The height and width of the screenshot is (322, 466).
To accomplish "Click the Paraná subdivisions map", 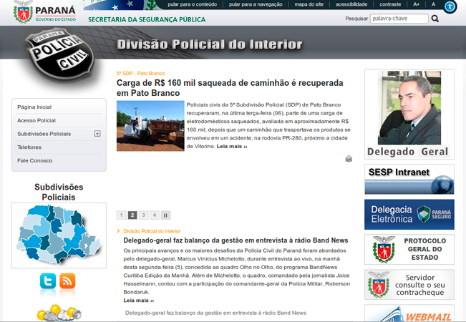I will point(59,235).
